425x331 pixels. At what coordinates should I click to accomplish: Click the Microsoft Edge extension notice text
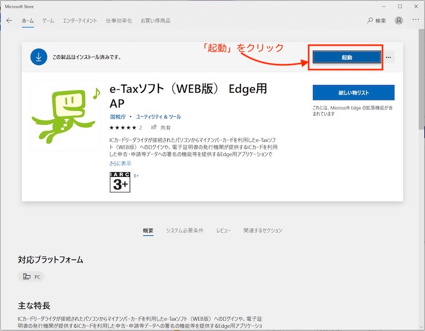(353, 111)
